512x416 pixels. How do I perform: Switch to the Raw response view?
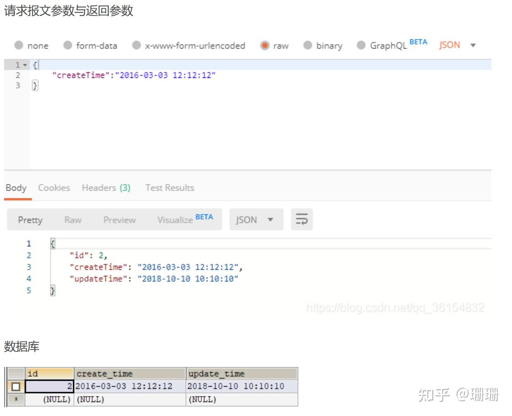(x=73, y=220)
